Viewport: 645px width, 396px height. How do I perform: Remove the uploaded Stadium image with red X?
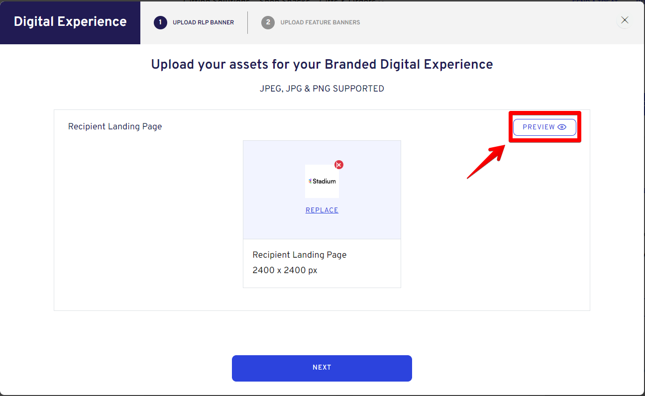339,165
